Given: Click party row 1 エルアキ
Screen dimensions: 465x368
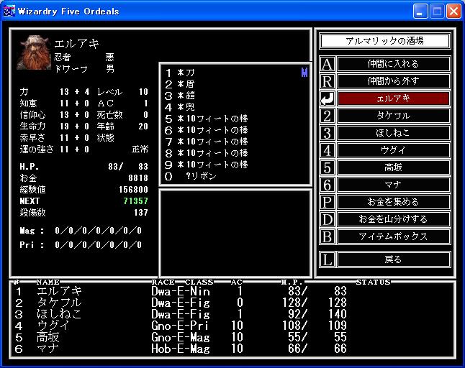Looking at the screenshot, I should click(232, 291).
